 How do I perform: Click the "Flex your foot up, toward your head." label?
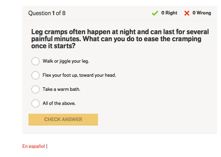point(79,75)
